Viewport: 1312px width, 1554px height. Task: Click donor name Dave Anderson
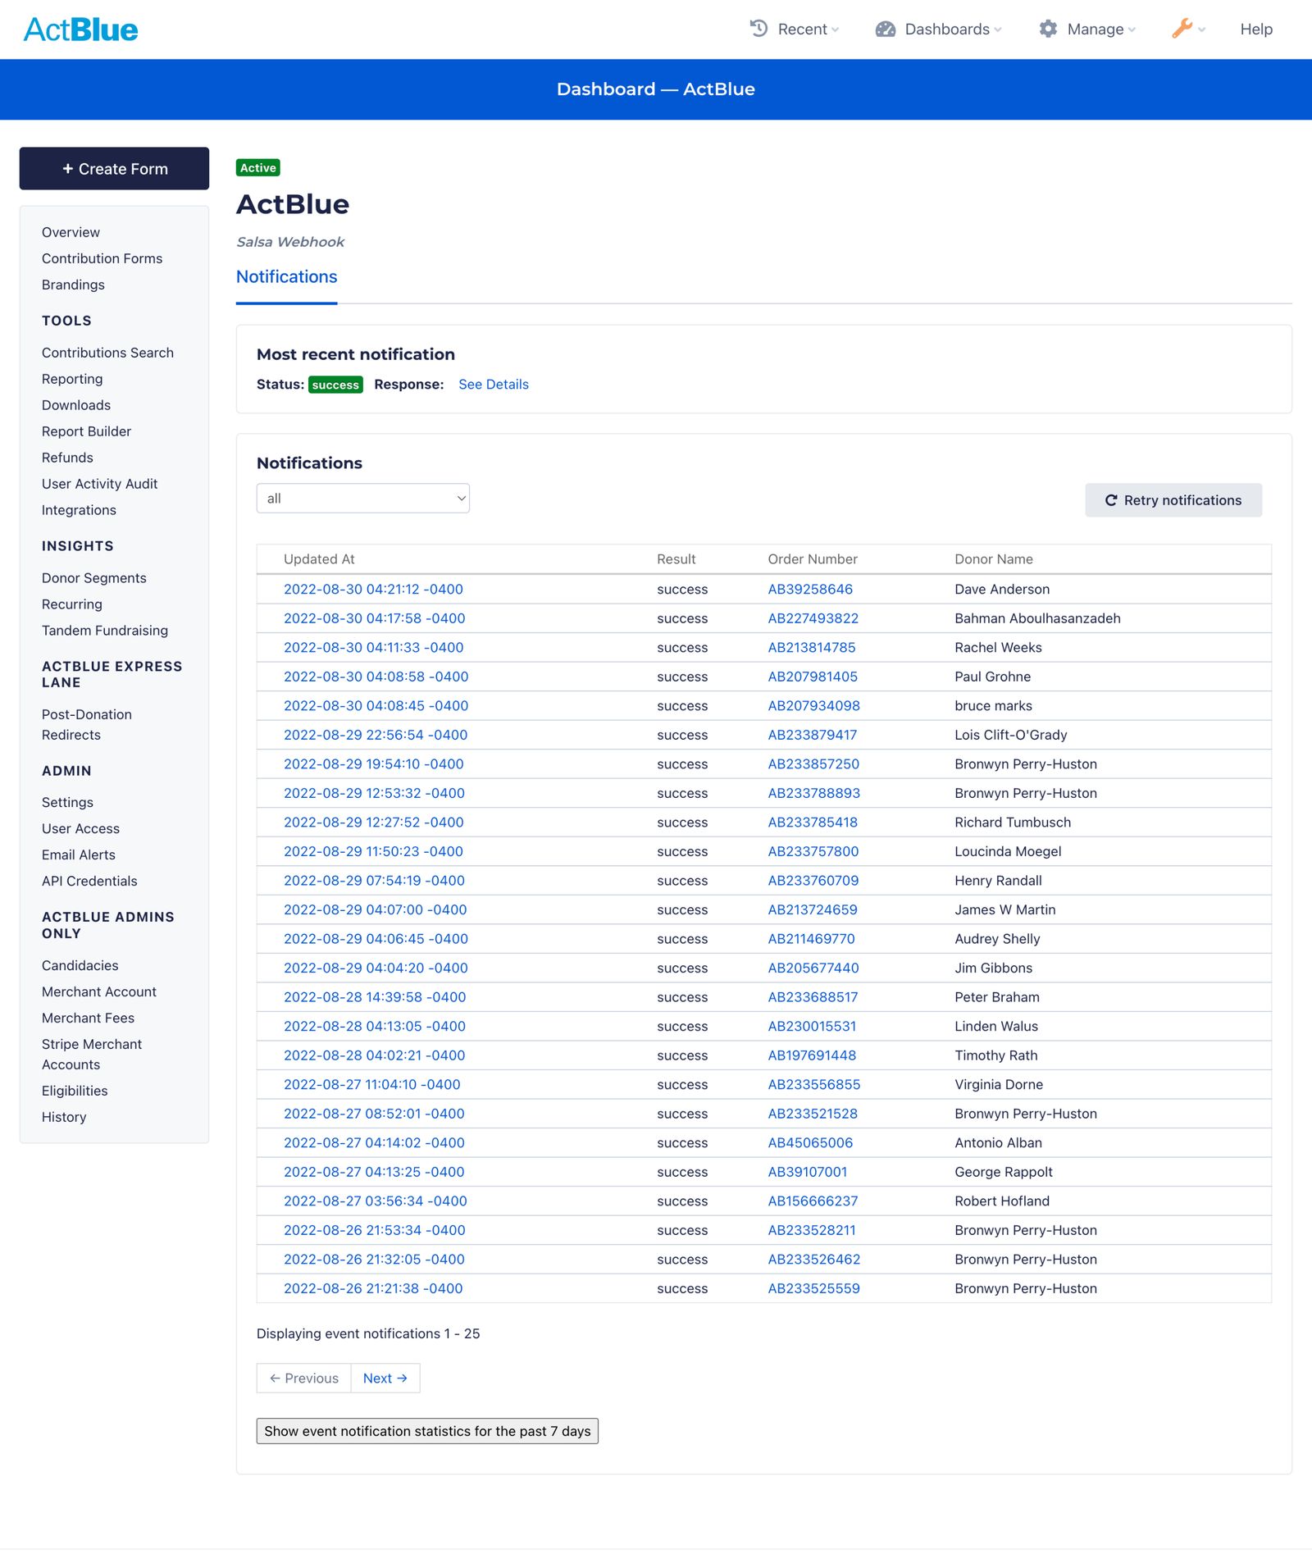[x=1001, y=590]
